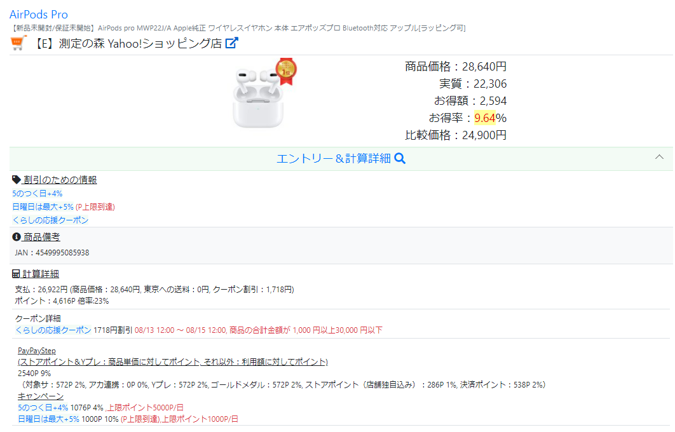This screenshot has height=432, width=675.
Task: Click the エントリー&計算詳細 link
Action: [x=333, y=159]
